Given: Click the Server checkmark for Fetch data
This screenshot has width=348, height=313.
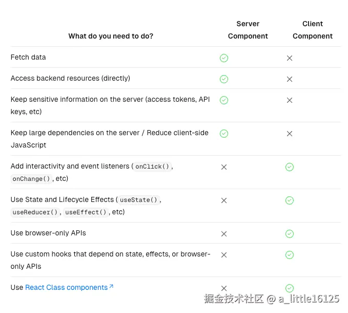Looking at the screenshot, I should tap(224, 58).
